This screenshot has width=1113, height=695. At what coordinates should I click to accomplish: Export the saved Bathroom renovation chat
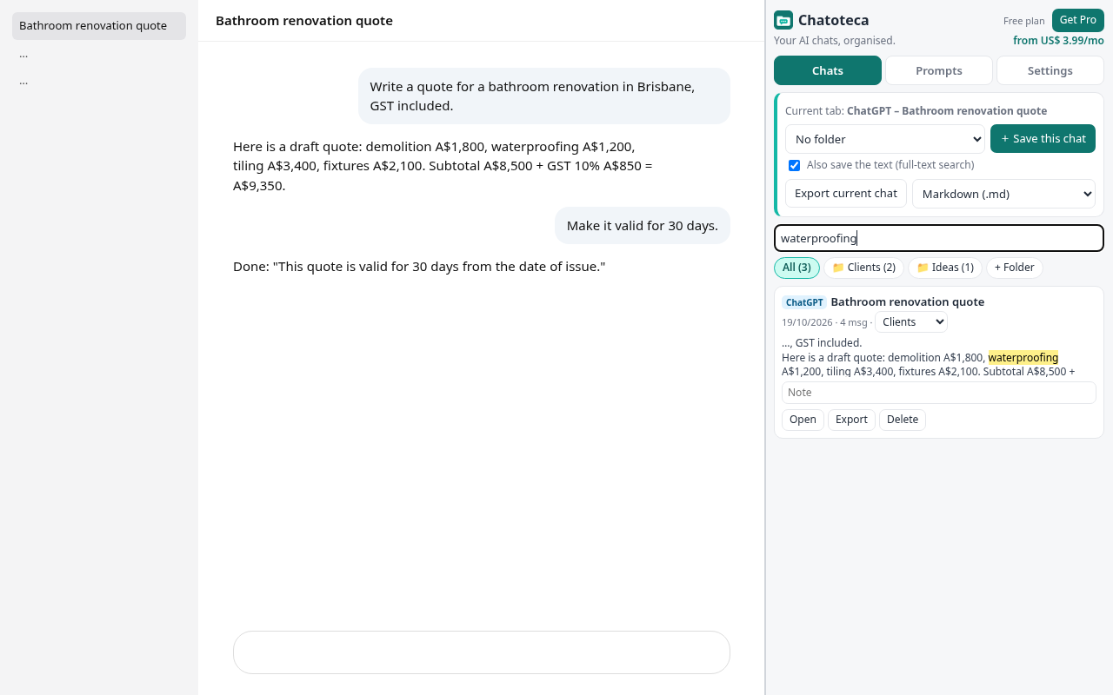click(851, 420)
